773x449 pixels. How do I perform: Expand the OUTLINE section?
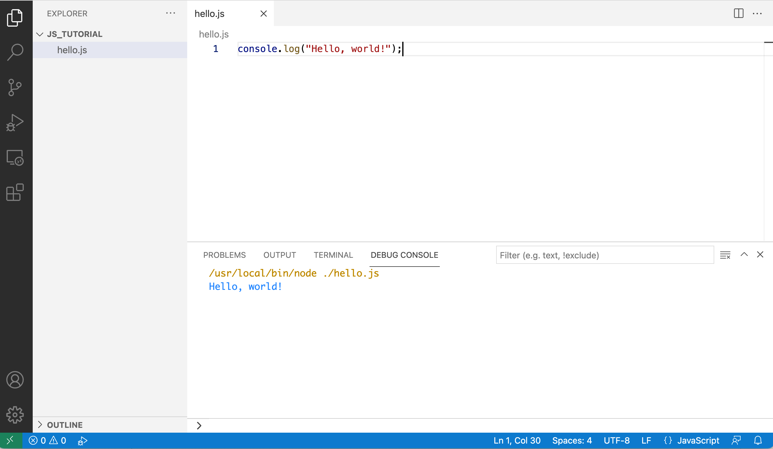coord(40,425)
